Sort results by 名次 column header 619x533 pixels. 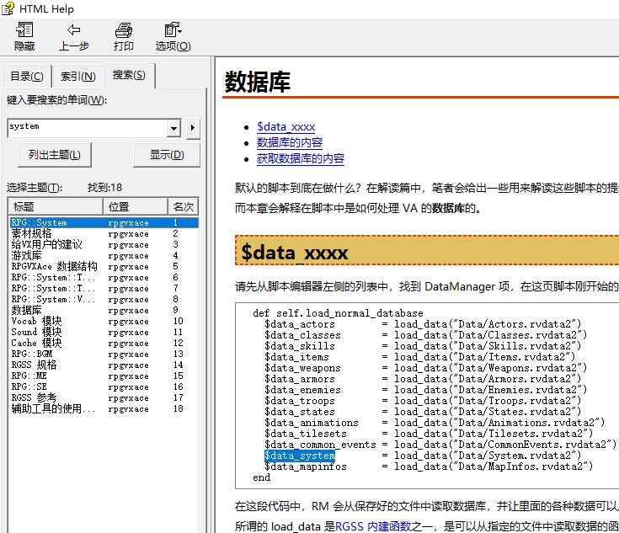click(x=184, y=206)
